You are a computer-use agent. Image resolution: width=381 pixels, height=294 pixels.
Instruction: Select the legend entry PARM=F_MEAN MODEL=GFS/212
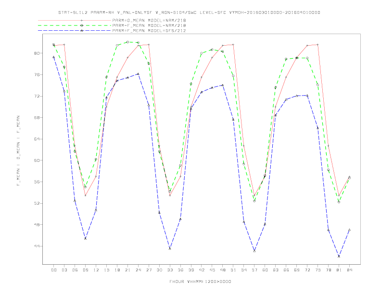[149, 31]
